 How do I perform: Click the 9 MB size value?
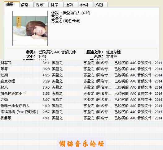click(x=42, y=56)
